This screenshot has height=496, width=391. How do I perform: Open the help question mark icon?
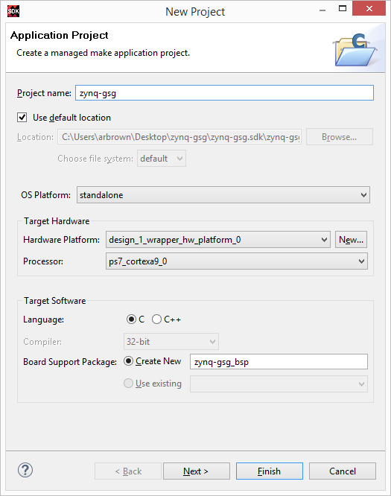pos(25,470)
